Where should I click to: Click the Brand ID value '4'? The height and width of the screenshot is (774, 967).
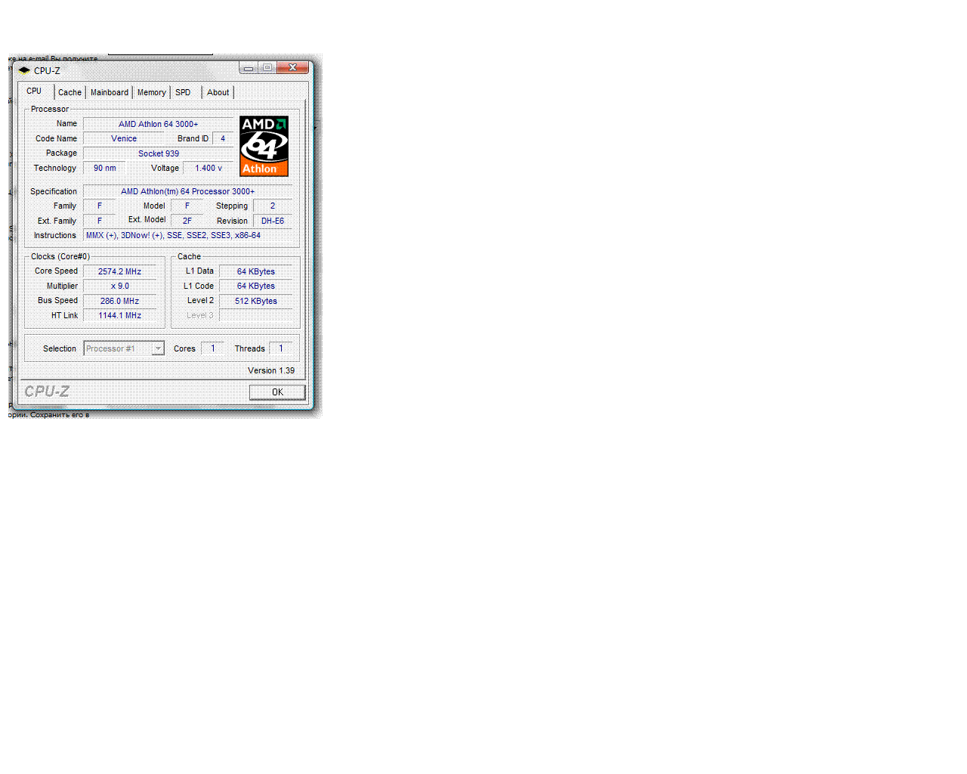223,138
